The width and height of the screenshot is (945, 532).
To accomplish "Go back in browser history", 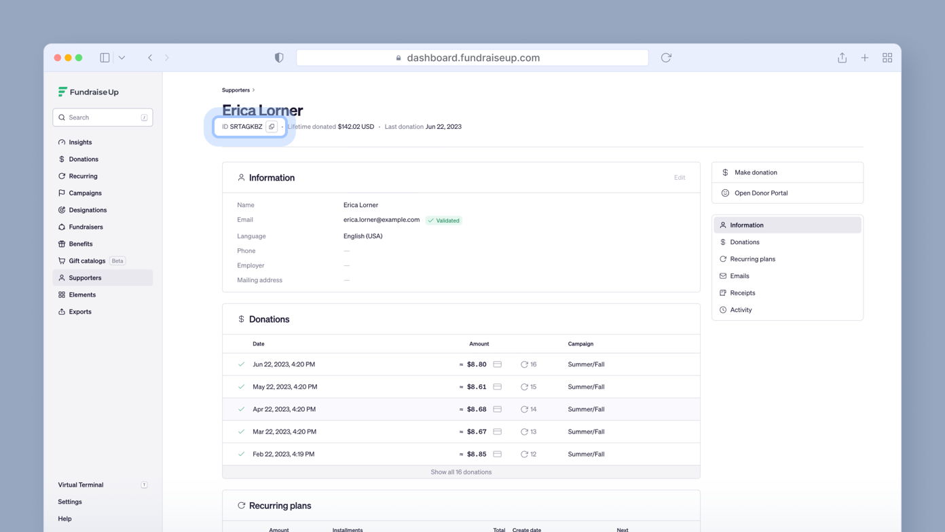I will coord(150,58).
